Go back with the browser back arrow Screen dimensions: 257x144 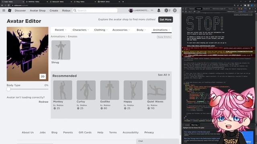(2, 5)
